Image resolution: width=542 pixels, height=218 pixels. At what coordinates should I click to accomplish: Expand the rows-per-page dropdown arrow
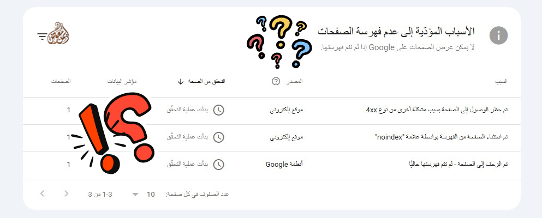(x=135, y=195)
